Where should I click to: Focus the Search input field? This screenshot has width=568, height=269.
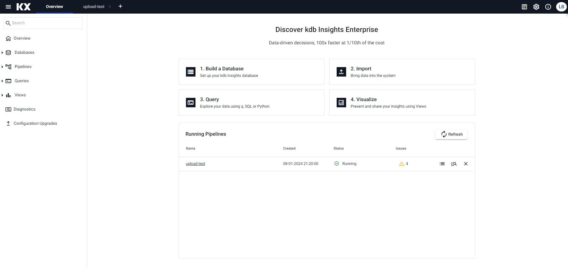click(43, 23)
